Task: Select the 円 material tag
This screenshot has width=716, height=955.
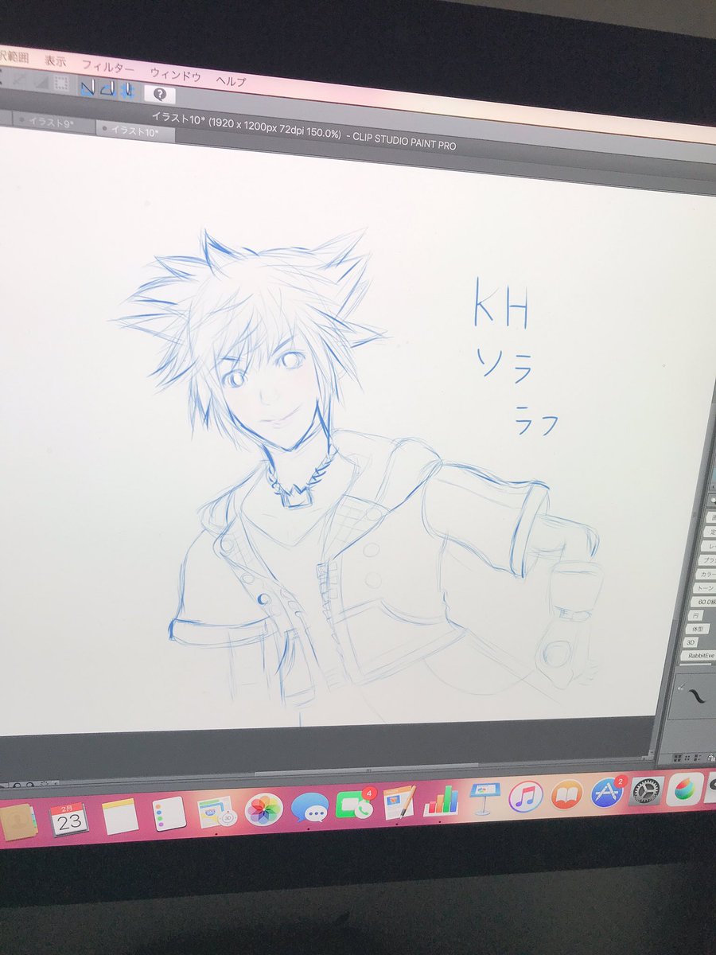Action: coord(695,615)
